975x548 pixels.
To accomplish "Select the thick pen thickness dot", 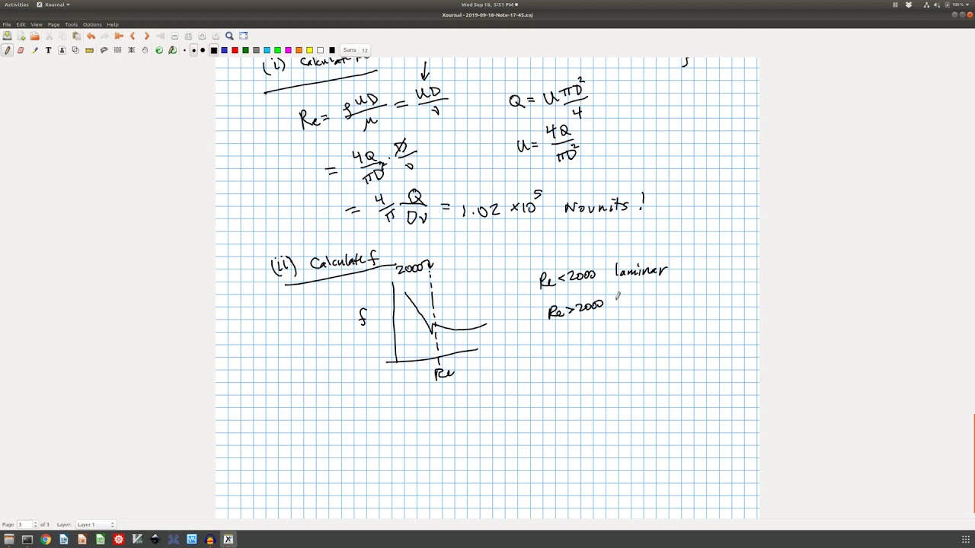I will (x=203, y=50).
